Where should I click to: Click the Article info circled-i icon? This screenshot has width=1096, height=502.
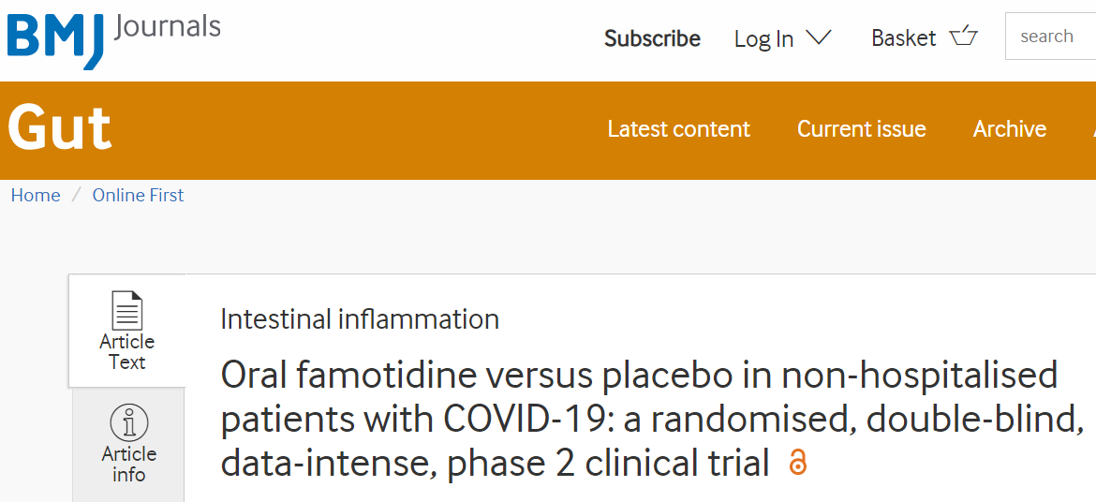128,423
